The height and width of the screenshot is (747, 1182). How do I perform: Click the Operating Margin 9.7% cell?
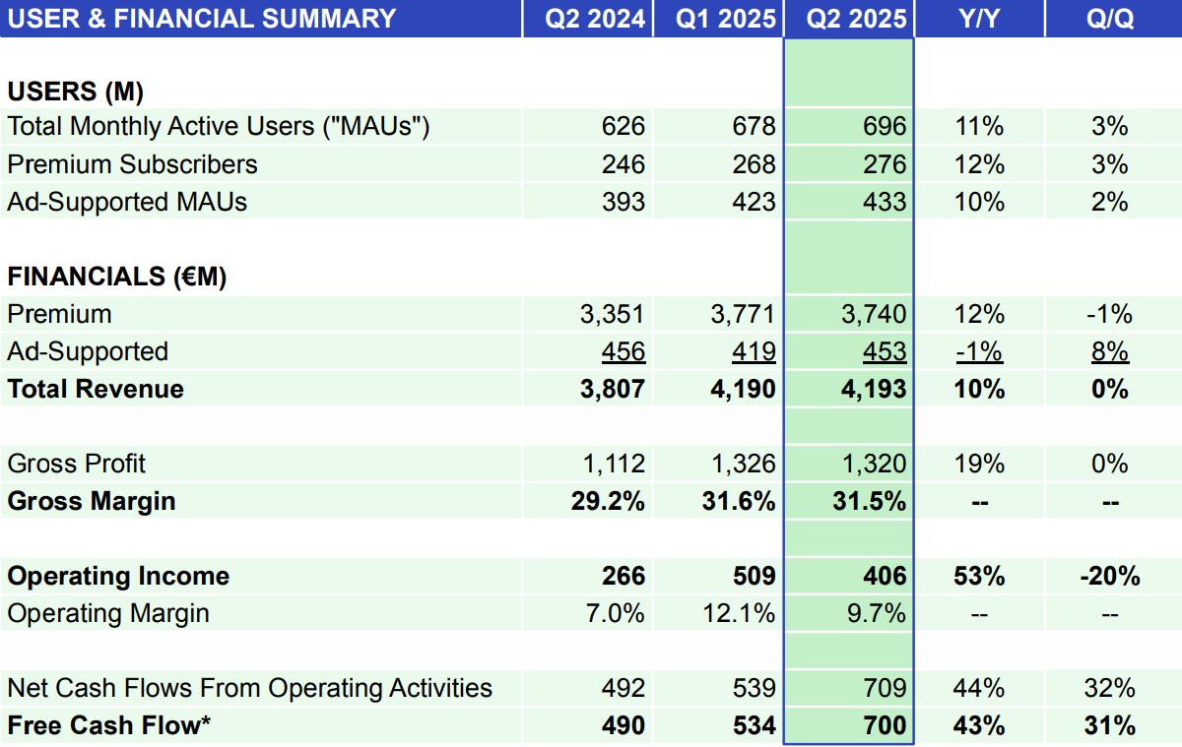tap(881, 612)
